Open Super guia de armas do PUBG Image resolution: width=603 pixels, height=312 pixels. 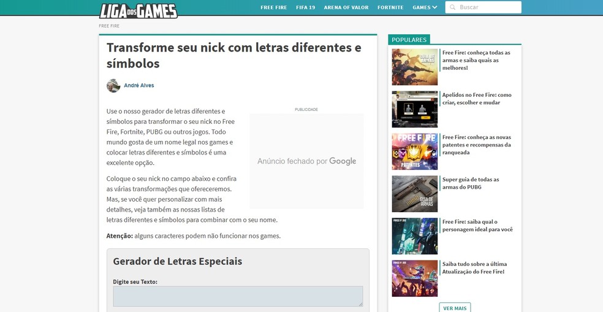point(471,183)
